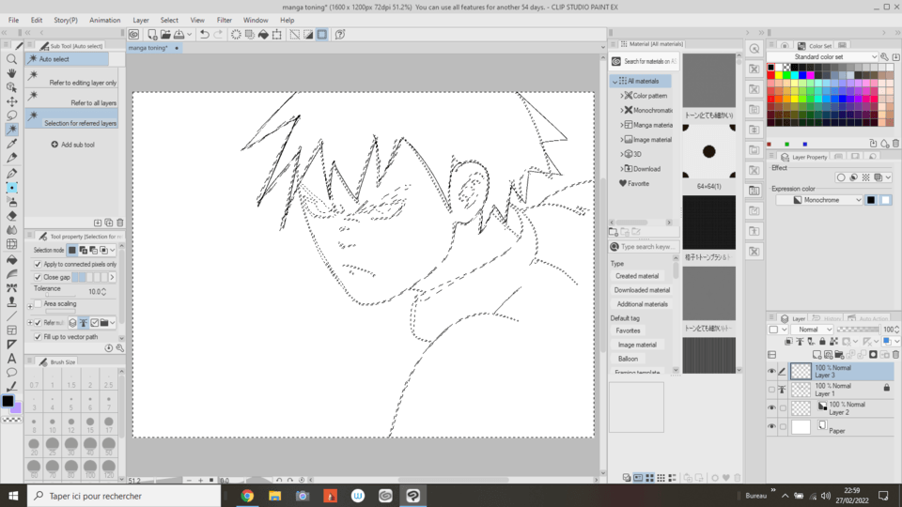Choose the Text tool

click(11, 359)
